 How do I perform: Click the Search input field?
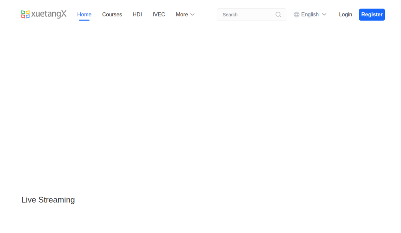pyautogui.click(x=251, y=14)
